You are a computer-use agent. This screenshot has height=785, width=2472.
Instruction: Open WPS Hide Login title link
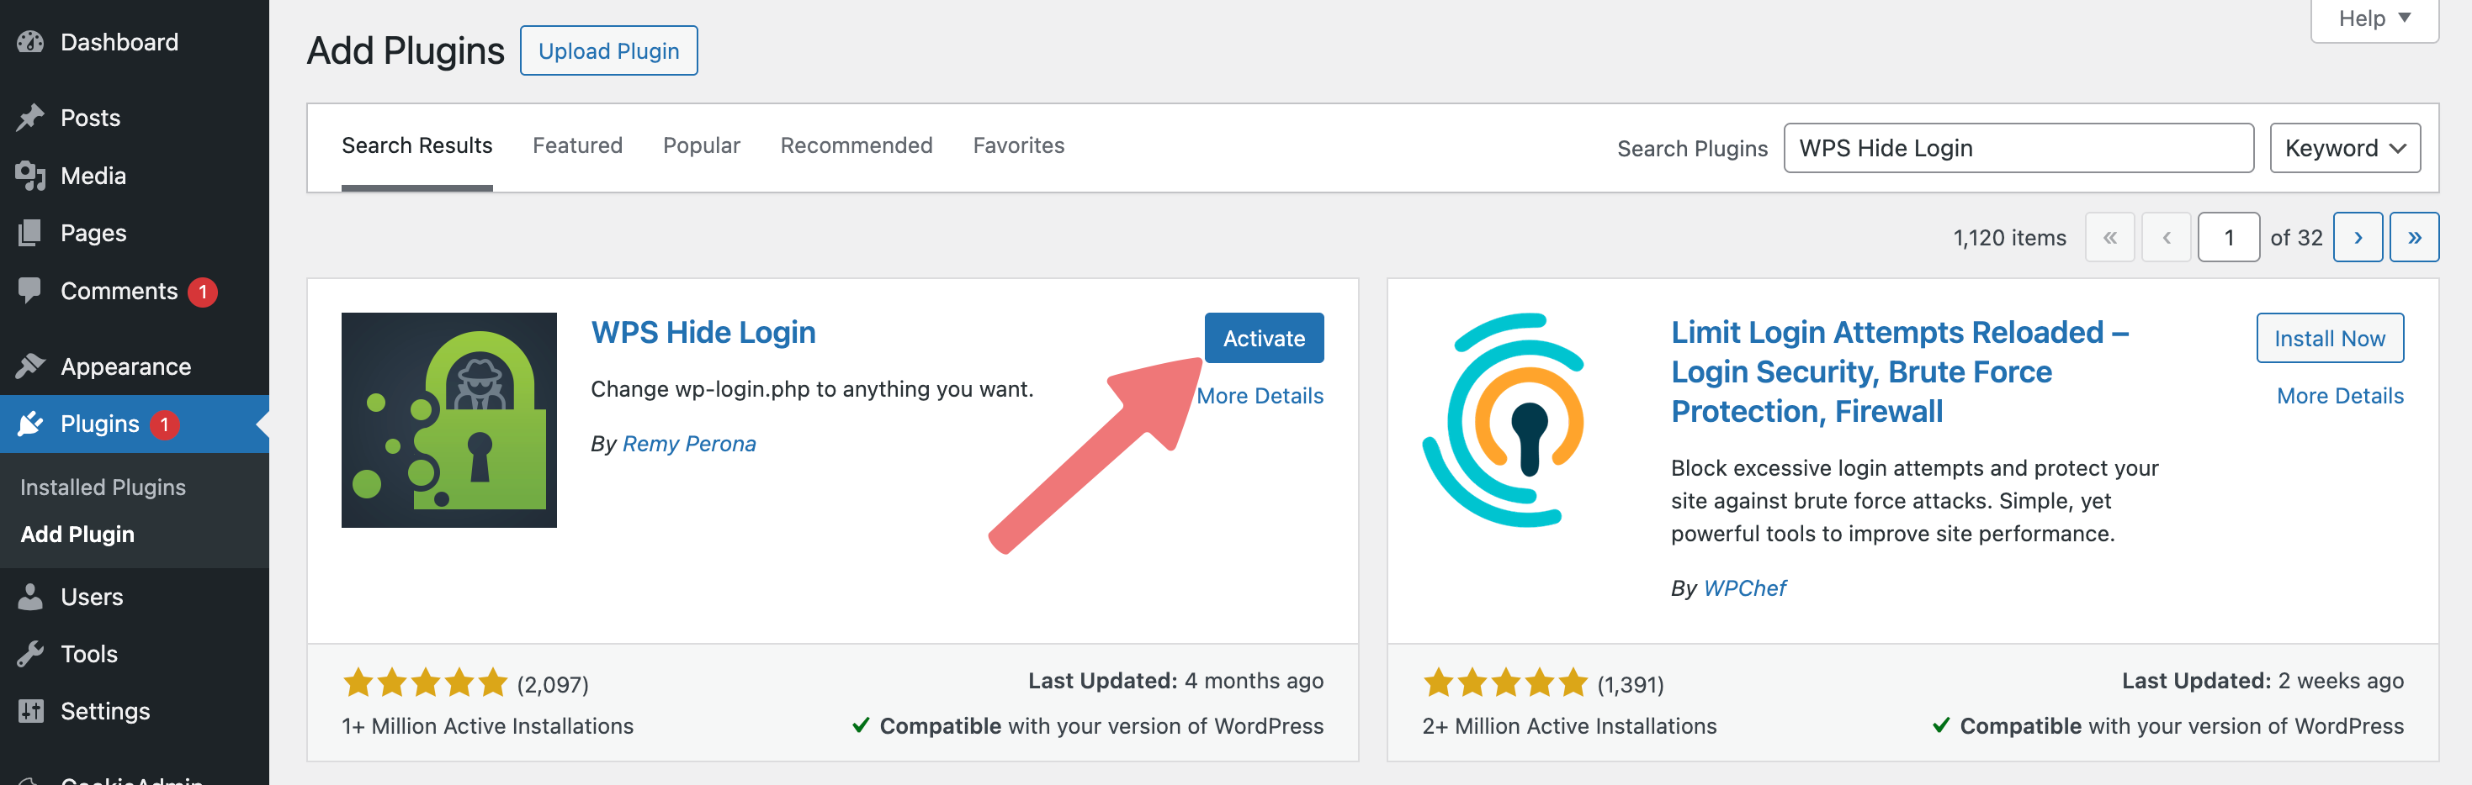click(703, 333)
